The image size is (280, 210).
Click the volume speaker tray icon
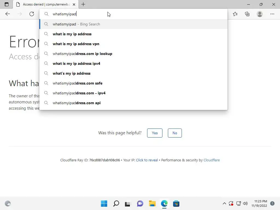(x=245, y=203)
